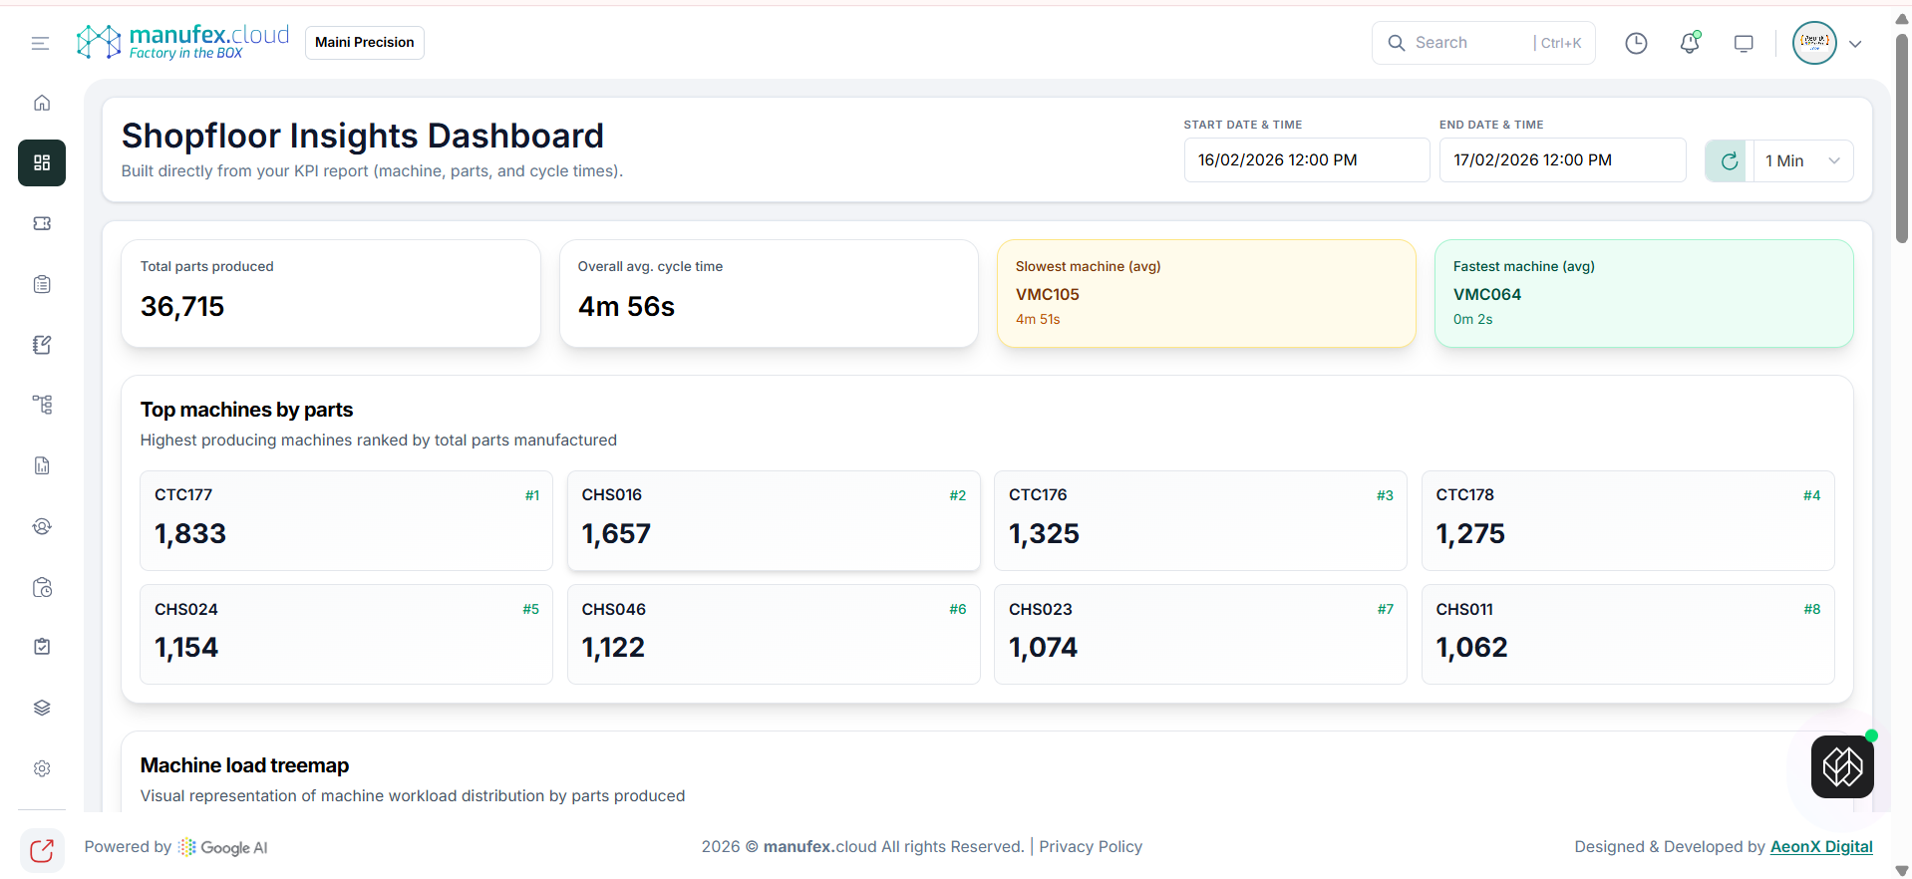This screenshot has width=1912, height=879.
Task: Open the scheduled clipboard clock icon
Action: pos(42,587)
